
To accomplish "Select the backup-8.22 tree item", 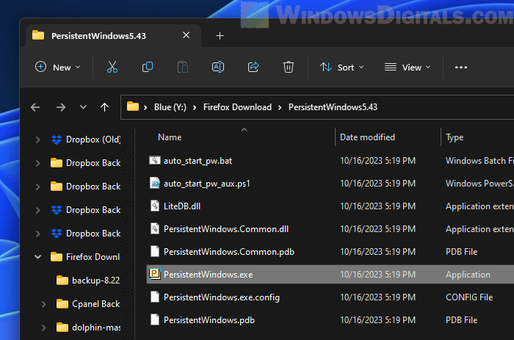I will tap(95, 281).
